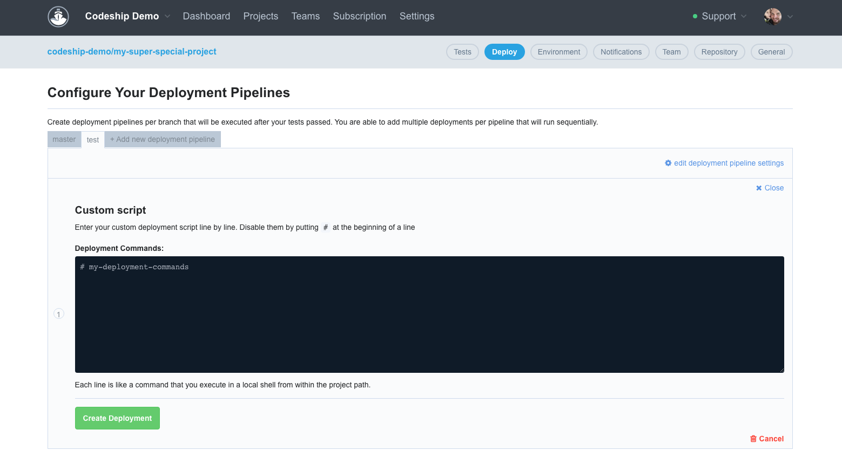
Task: Click the Codeship anchor logo
Action: (x=58, y=17)
